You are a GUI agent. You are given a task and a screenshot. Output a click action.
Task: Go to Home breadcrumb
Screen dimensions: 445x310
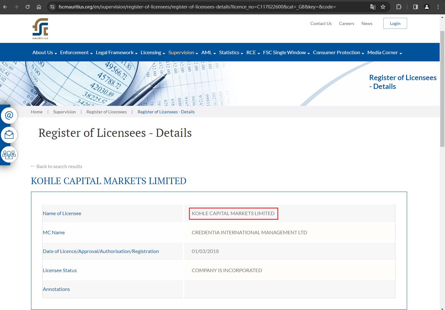pyautogui.click(x=37, y=112)
